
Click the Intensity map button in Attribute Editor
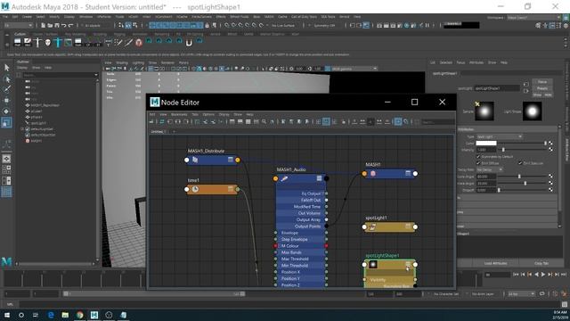[x=550, y=150]
